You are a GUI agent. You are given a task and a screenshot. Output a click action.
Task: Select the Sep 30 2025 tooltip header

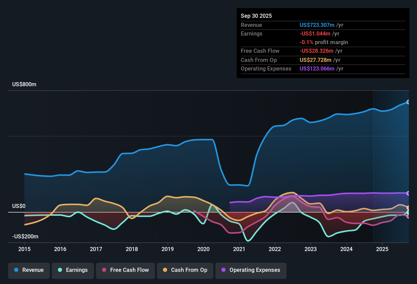coord(256,16)
